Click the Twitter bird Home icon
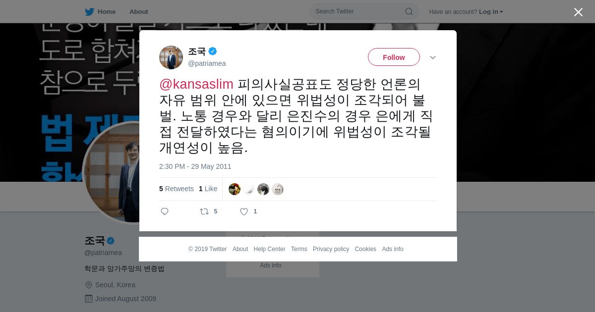Viewport: 595px width, 312px height. (89, 11)
